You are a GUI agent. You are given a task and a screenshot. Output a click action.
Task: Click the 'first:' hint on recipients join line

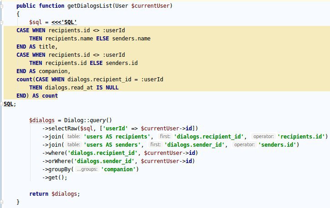point(165,137)
